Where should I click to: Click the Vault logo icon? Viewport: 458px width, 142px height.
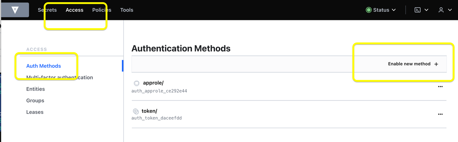tap(15, 10)
